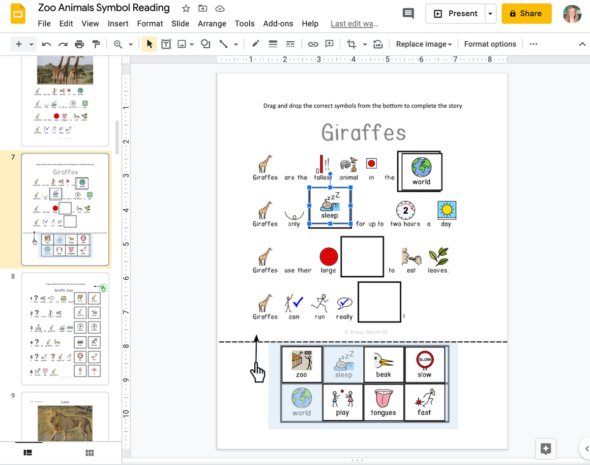The height and width of the screenshot is (465, 590).
Task: Click the border color pencil icon
Action: point(255,44)
